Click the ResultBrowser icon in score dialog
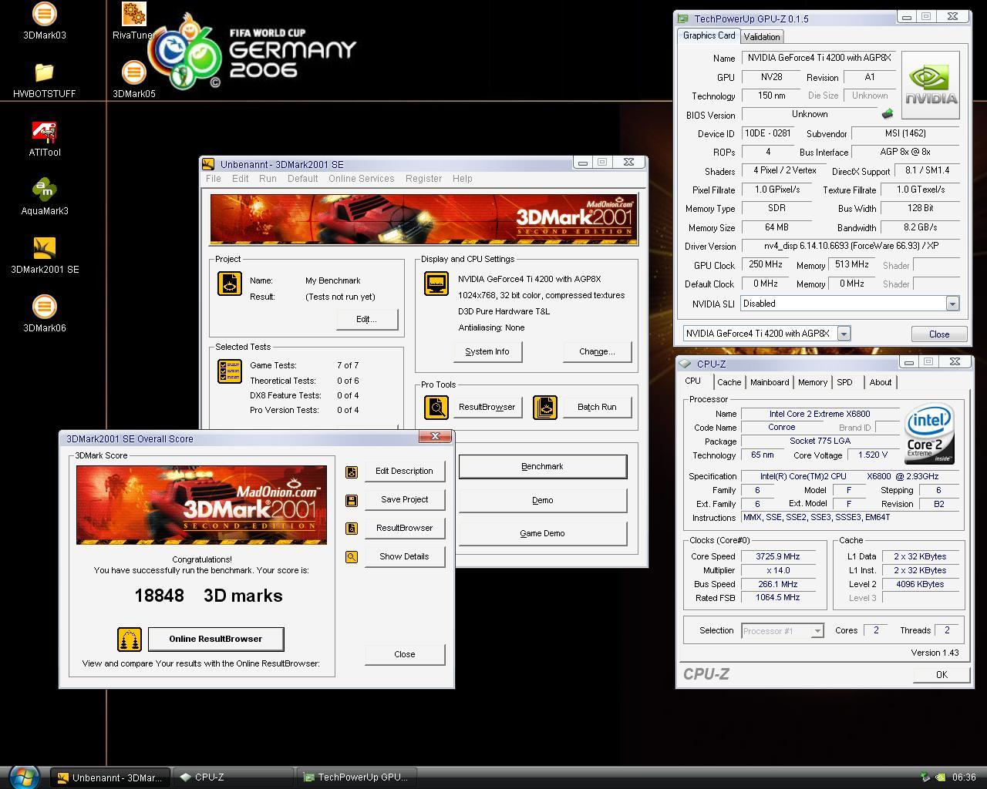 click(352, 529)
